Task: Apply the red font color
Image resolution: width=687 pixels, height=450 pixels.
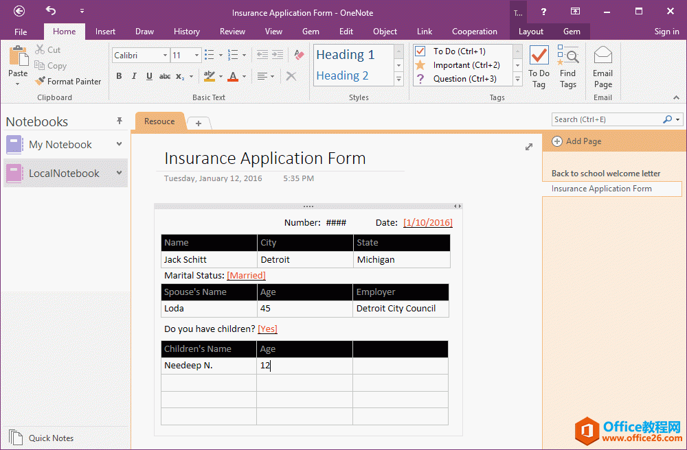Action: point(233,76)
